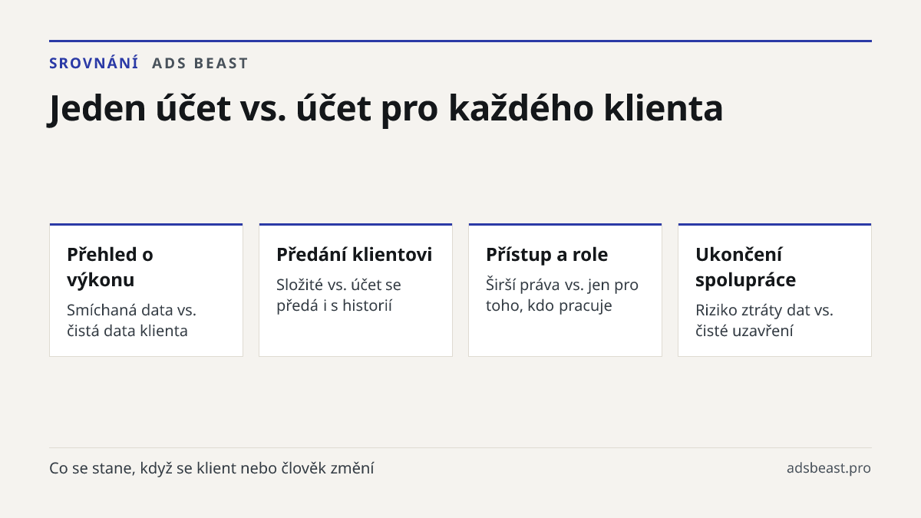The height and width of the screenshot is (518, 921).
Task: Select the 'Přehled o výkonu' card heading
Action: (111, 266)
